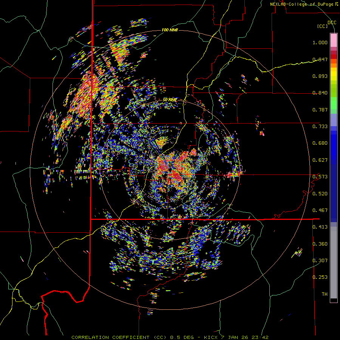Click the NEXLAB-College of DuPage header text
340x340 pixels.
coord(301,4)
